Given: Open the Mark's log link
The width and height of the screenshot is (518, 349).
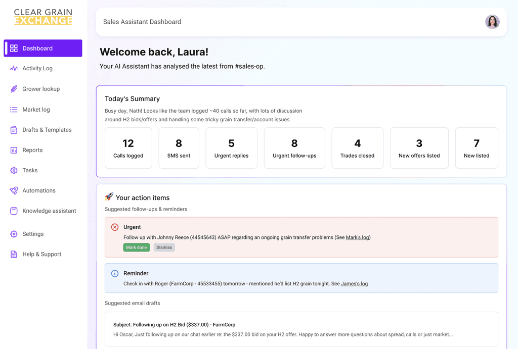Looking at the screenshot, I should pos(358,237).
